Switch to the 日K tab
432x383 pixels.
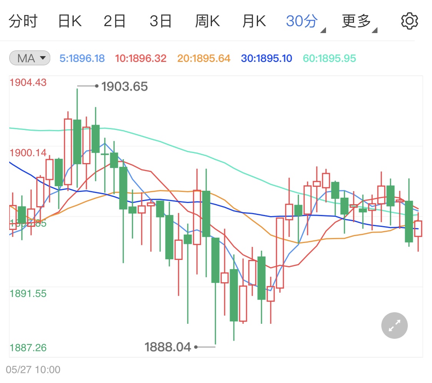click(70, 21)
